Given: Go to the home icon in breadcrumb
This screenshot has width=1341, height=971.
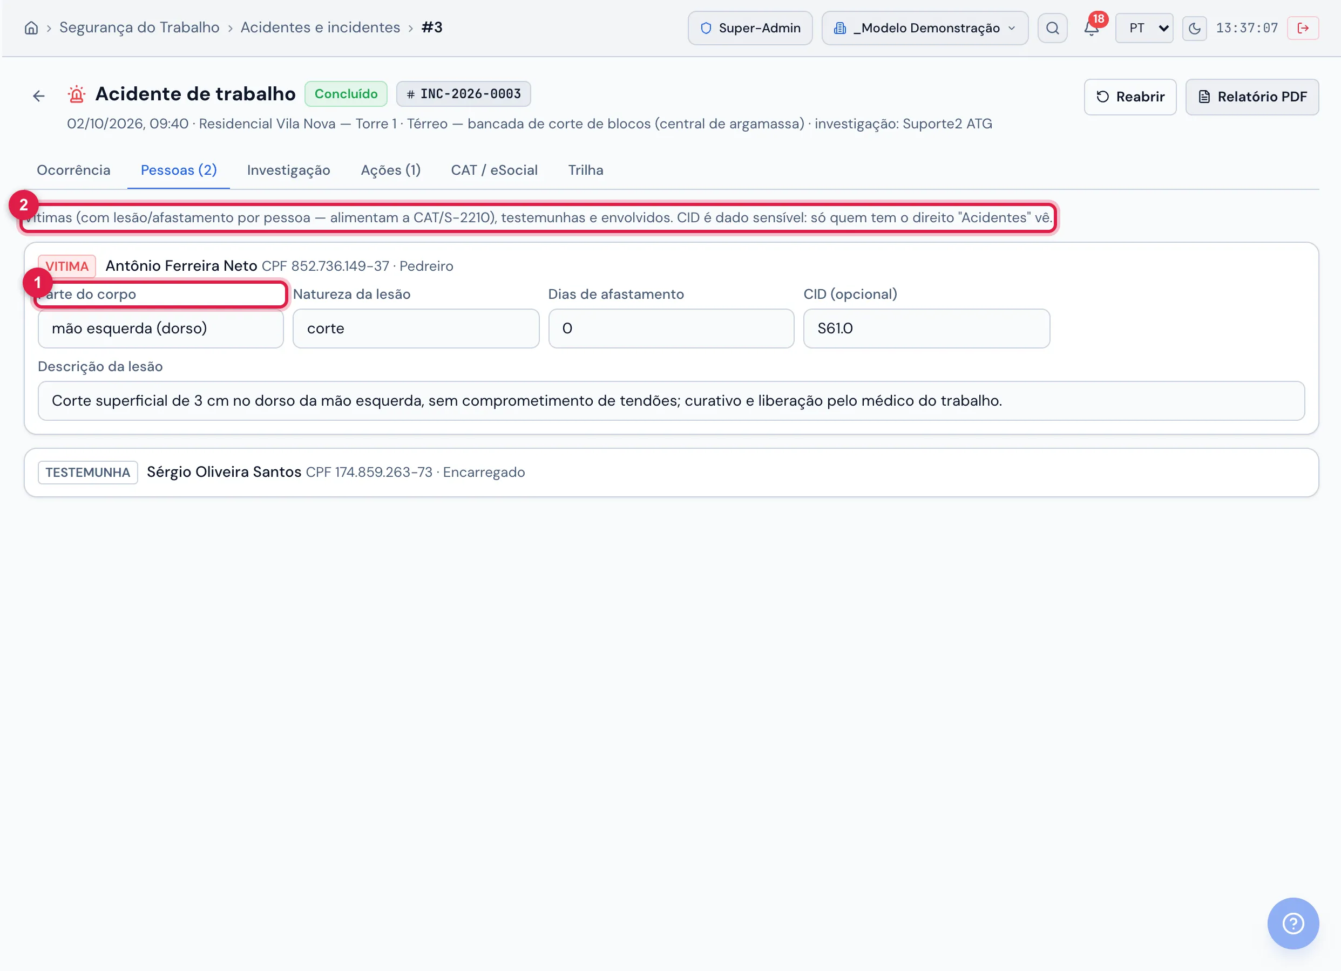Looking at the screenshot, I should [x=31, y=28].
